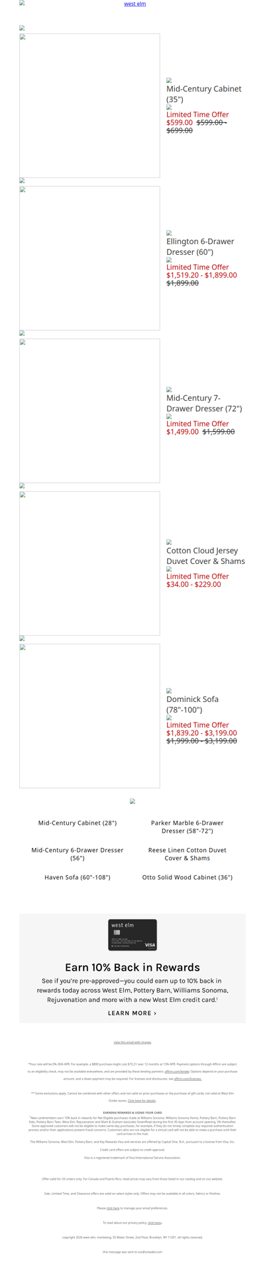Open the west elm header link
The width and height of the screenshot is (265, 1262).
pyautogui.click(x=135, y=4)
